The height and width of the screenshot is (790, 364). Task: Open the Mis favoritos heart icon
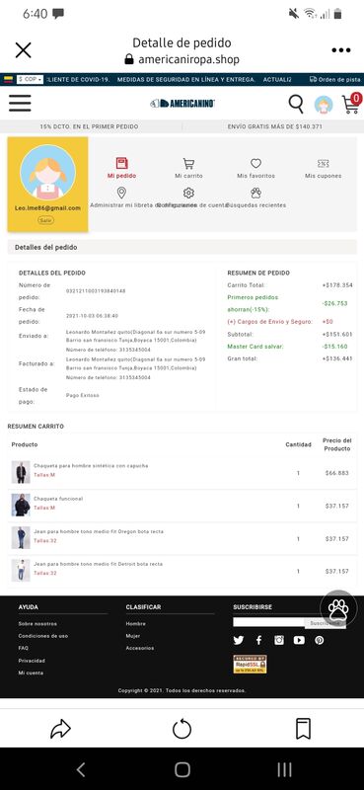[x=255, y=163]
